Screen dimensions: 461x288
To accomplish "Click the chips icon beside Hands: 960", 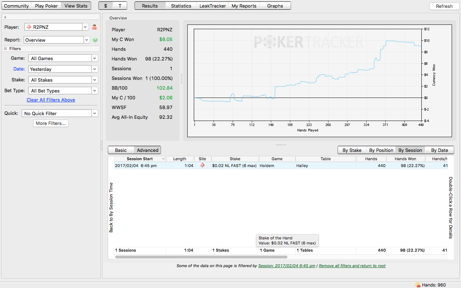I will pos(418,285).
